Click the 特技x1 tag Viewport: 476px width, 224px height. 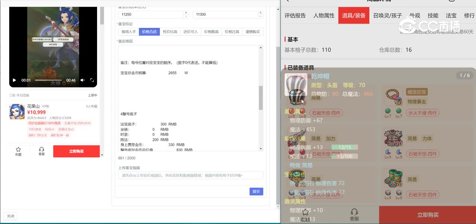49,129
